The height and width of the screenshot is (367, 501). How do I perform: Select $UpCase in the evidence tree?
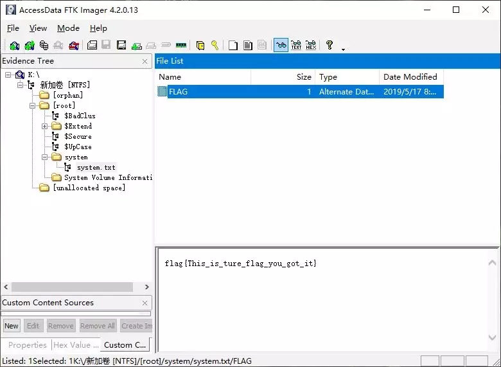[78, 147]
